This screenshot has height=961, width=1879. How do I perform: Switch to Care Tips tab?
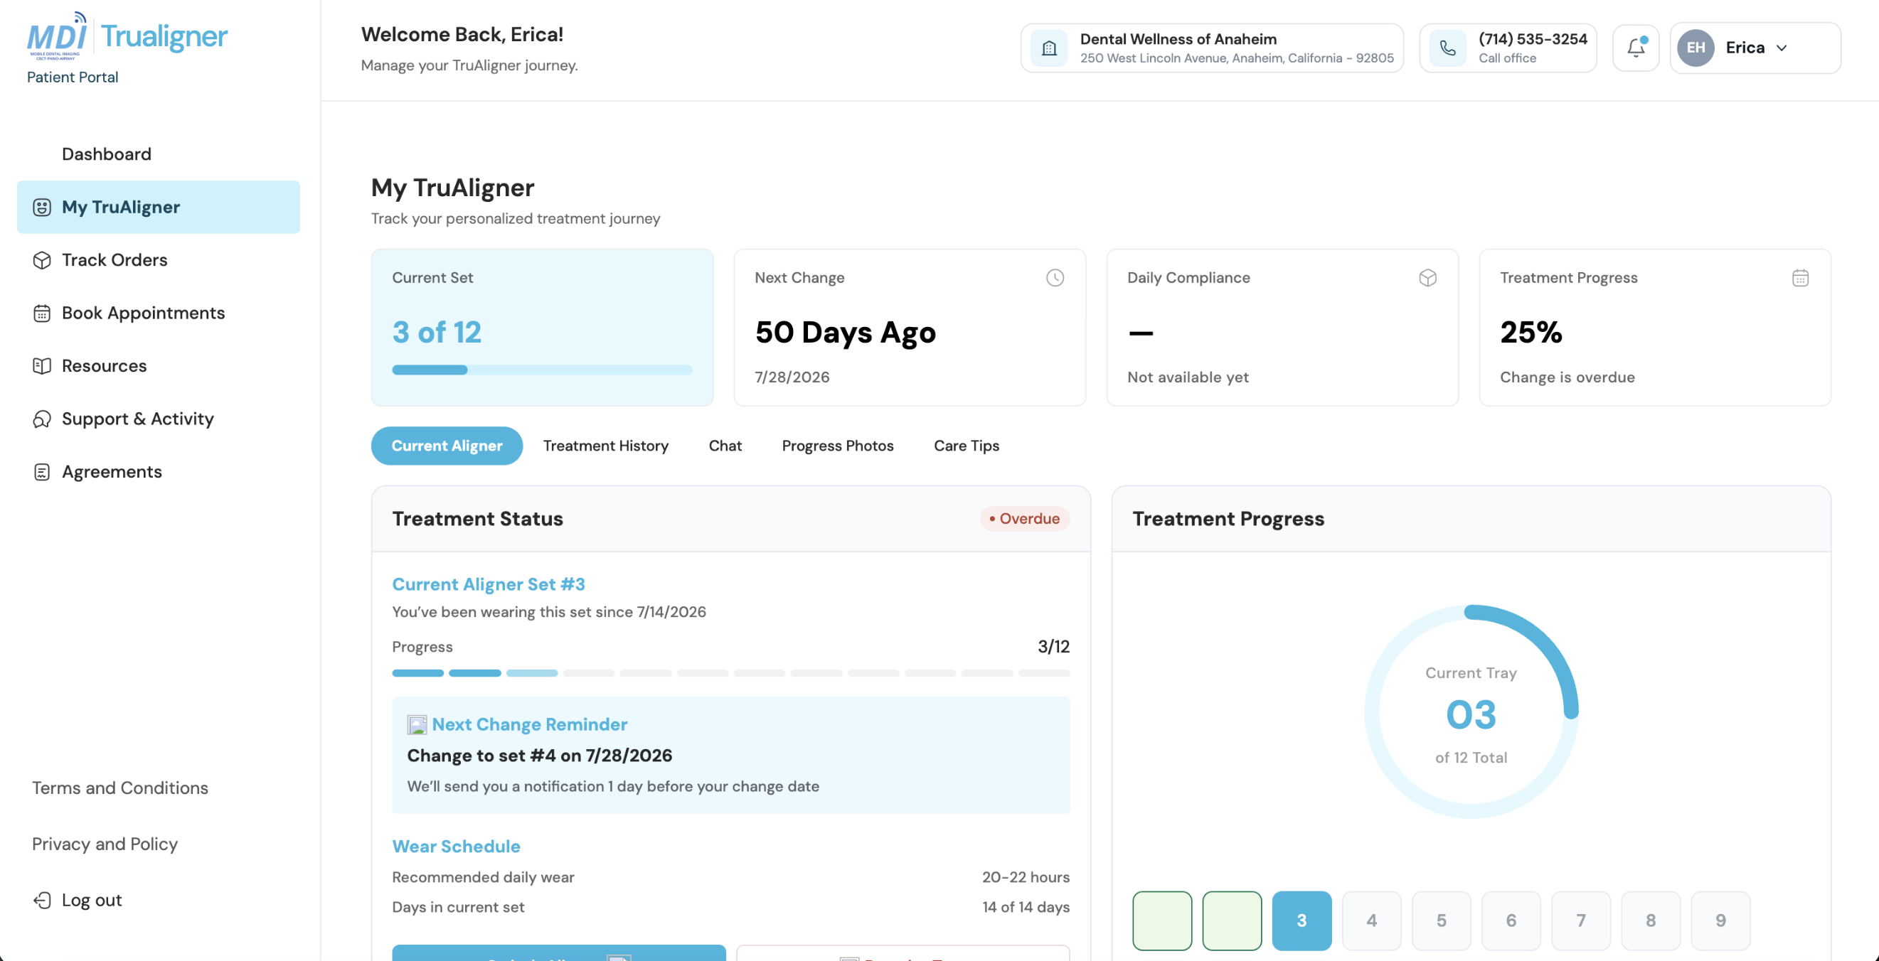tap(967, 446)
